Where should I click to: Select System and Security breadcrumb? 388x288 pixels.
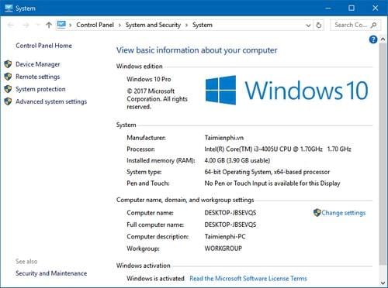coord(153,25)
